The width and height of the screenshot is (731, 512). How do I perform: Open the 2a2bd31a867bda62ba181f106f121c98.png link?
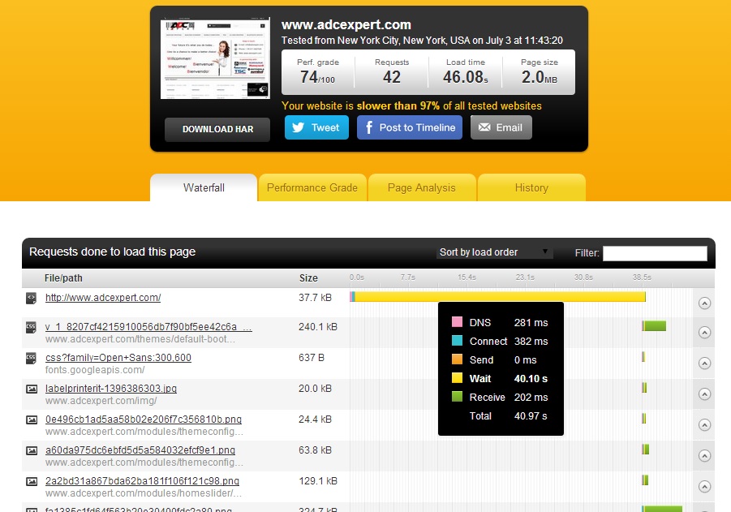[x=142, y=480]
